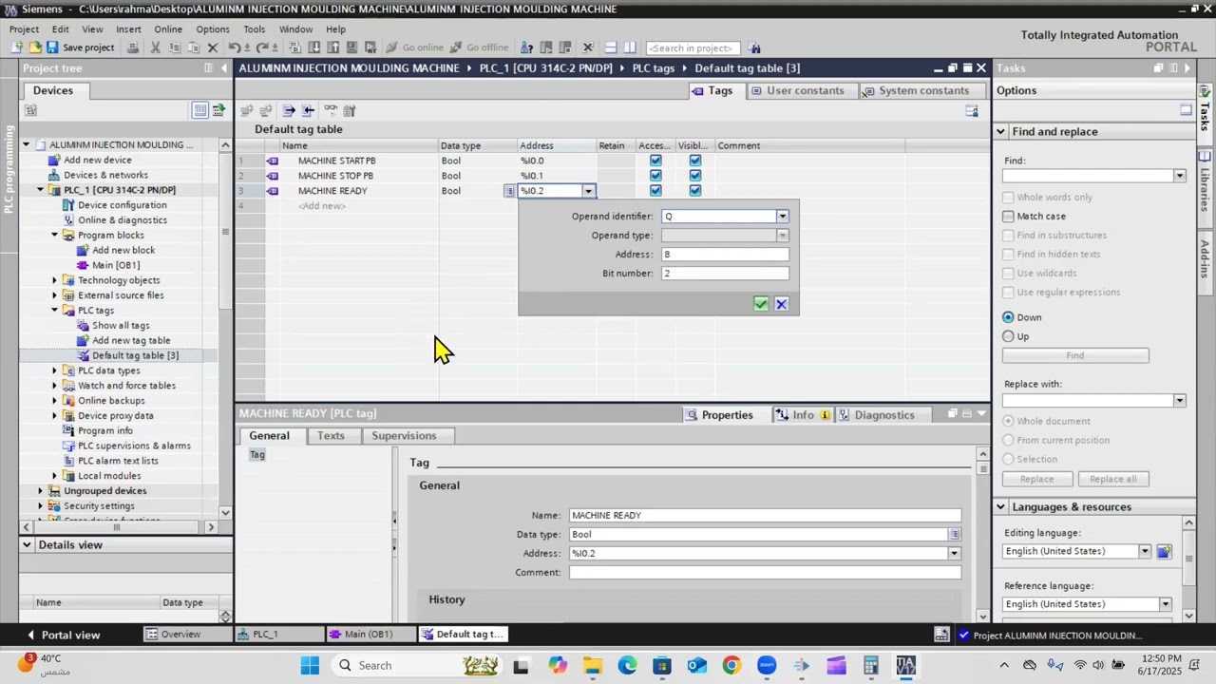Open the Portal view link
Viewport: 1216px width, 684px height.
pos(63,635)
